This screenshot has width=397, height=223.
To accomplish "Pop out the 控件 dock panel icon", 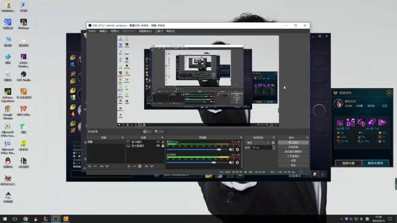I will point(307,138).
